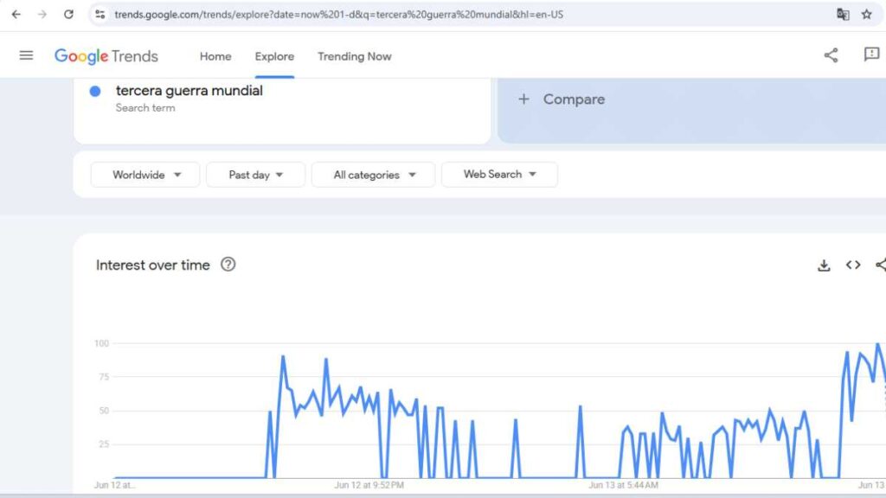Click the translate page icon
The height and width of the screenshot is (498, 886).
tap(843, 14)
